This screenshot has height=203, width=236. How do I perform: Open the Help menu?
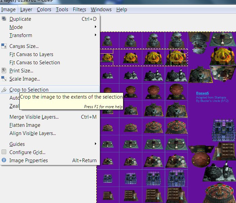[x=122, y=10]
